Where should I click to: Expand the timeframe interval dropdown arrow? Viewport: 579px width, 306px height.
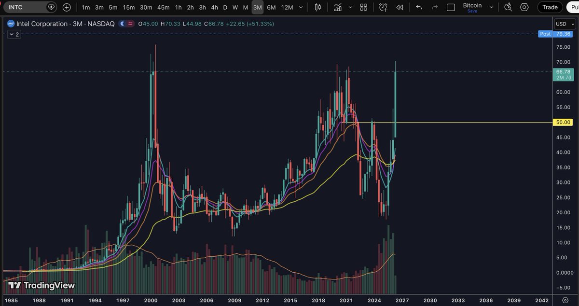(x=302, y=7)
